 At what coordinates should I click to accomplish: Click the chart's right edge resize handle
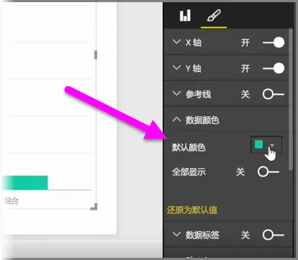click(x=96, y=55)
